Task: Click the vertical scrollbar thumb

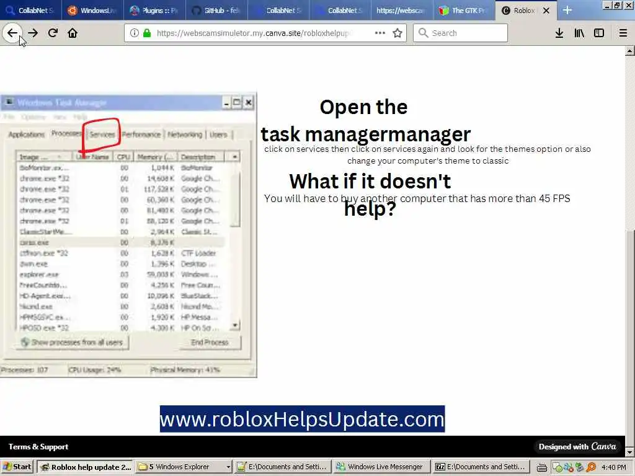Action: pyautogui.click(x=630, y=338)
